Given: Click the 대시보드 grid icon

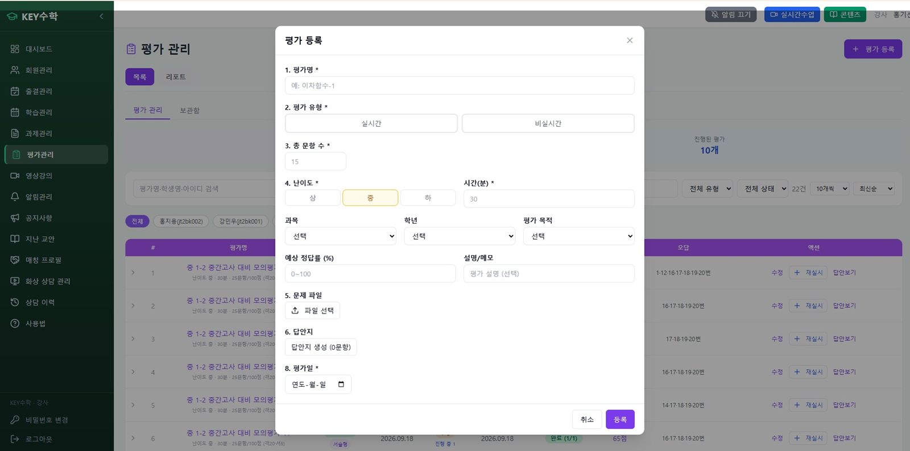Looking at the screenshot, I should click(x=15, y=49).
